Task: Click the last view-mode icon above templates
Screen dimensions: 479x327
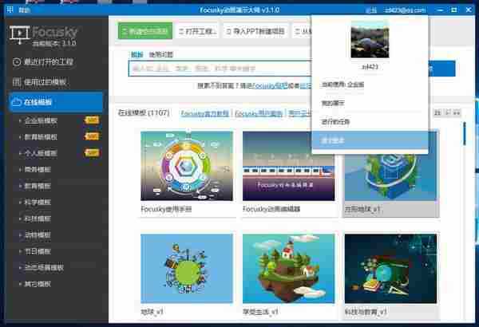Action: tap(457, 113)
